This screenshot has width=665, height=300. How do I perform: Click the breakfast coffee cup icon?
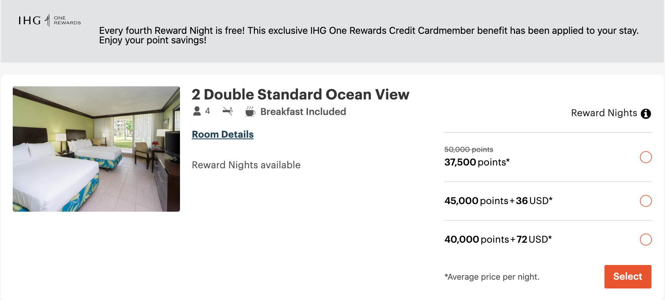[250, 111]
